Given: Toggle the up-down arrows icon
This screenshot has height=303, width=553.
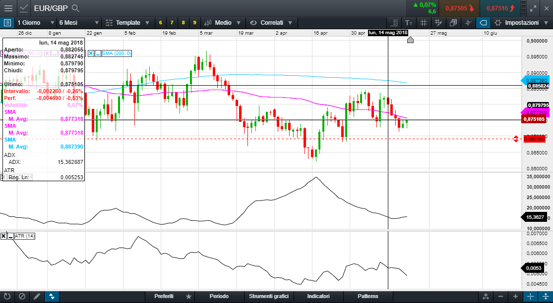Looking at the screenshot, I should click(x=52, y=296).
